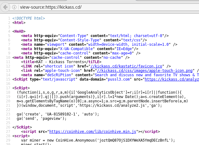199x145 pixels.
Task: Click the no-cache content value
Action: [x=112, y=58]
